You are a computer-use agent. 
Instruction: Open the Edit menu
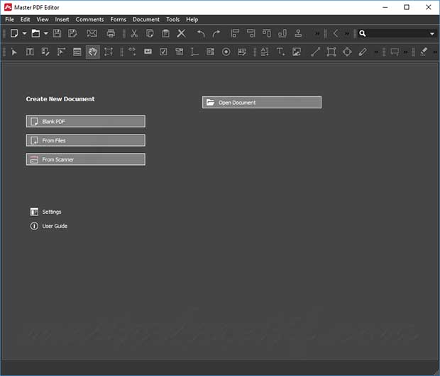pyautogui.click(x=25, y=20)
